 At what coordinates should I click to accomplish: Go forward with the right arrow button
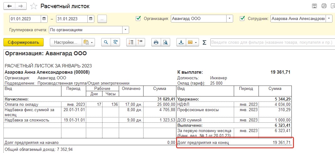[21, 6]
